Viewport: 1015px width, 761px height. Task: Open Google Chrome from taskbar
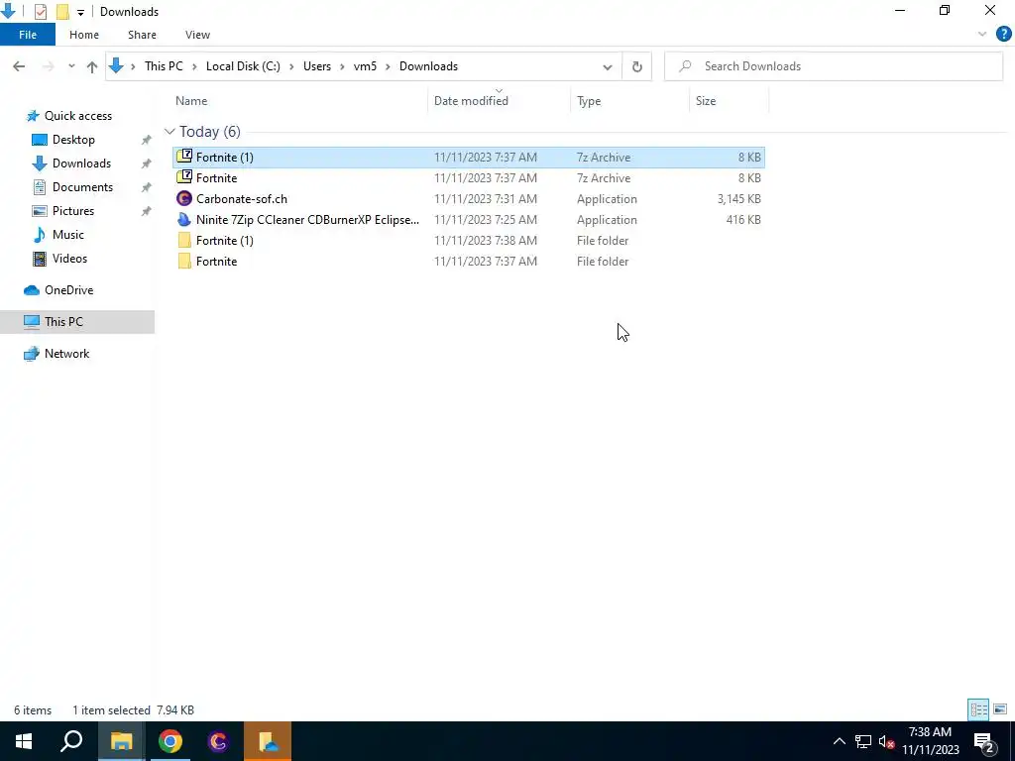170,741
